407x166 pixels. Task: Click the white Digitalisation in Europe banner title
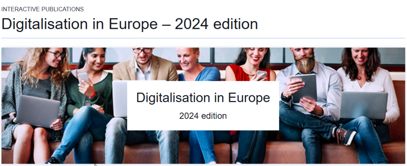click(203, 98)
